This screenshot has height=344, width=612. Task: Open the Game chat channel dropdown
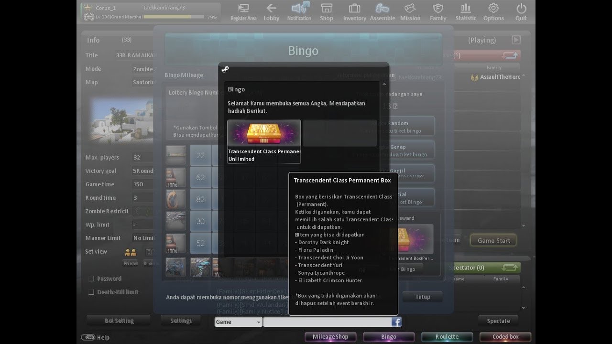238,322
